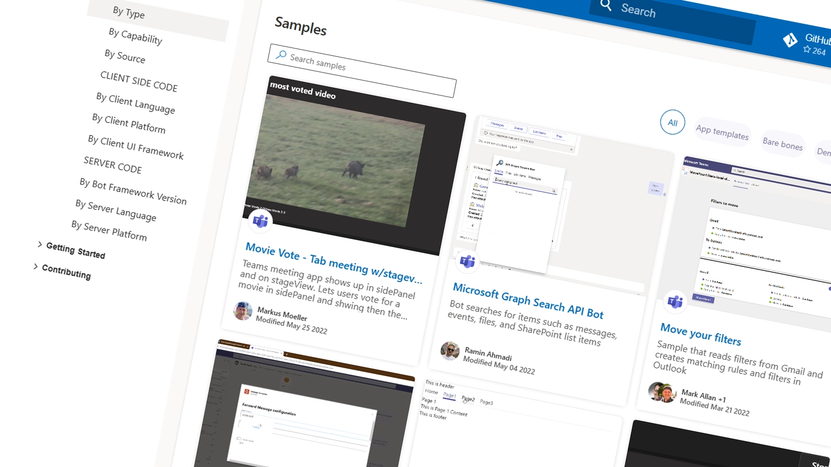Open the Microsoft Graph Search API Bot sample
831x467 pixels.
(528, 300)
